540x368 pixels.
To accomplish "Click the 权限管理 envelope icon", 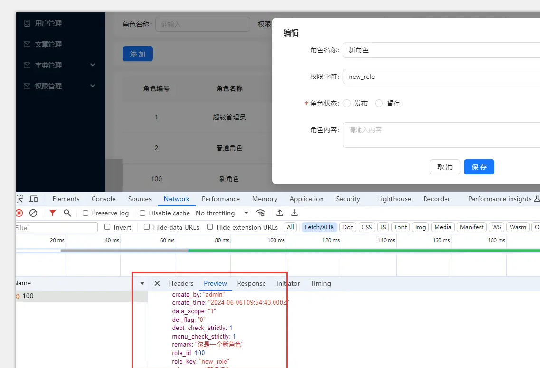I will pyautogui.click(x=27, y=86).
